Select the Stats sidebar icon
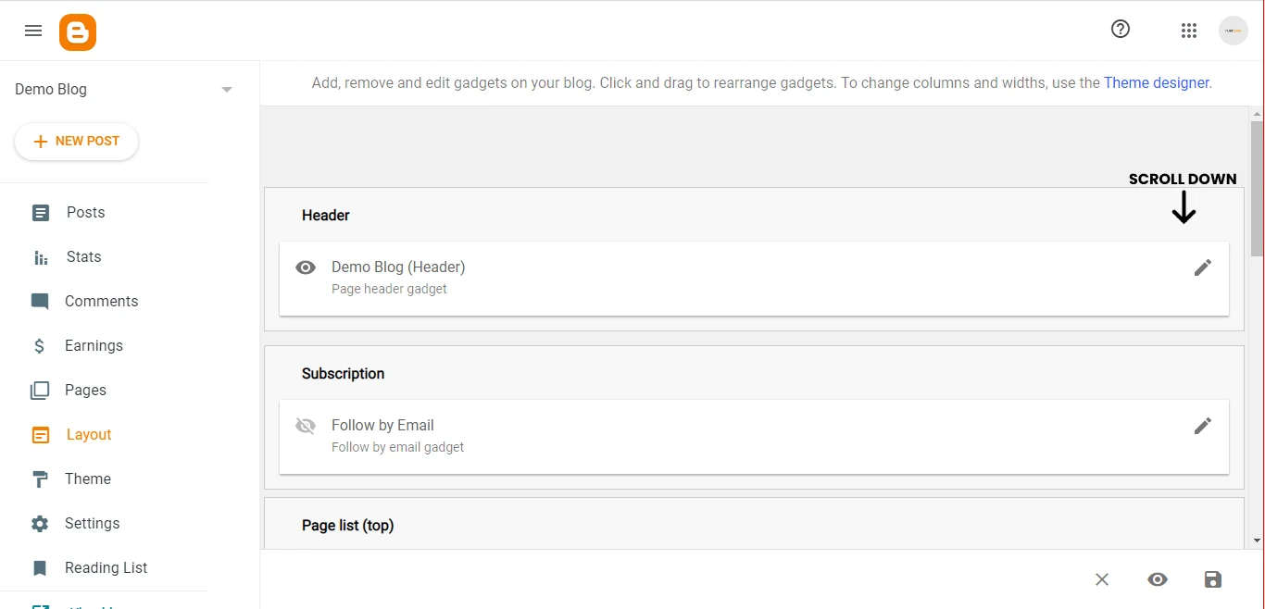Viewport: 1265px width, 609px height. pos(41,256)
